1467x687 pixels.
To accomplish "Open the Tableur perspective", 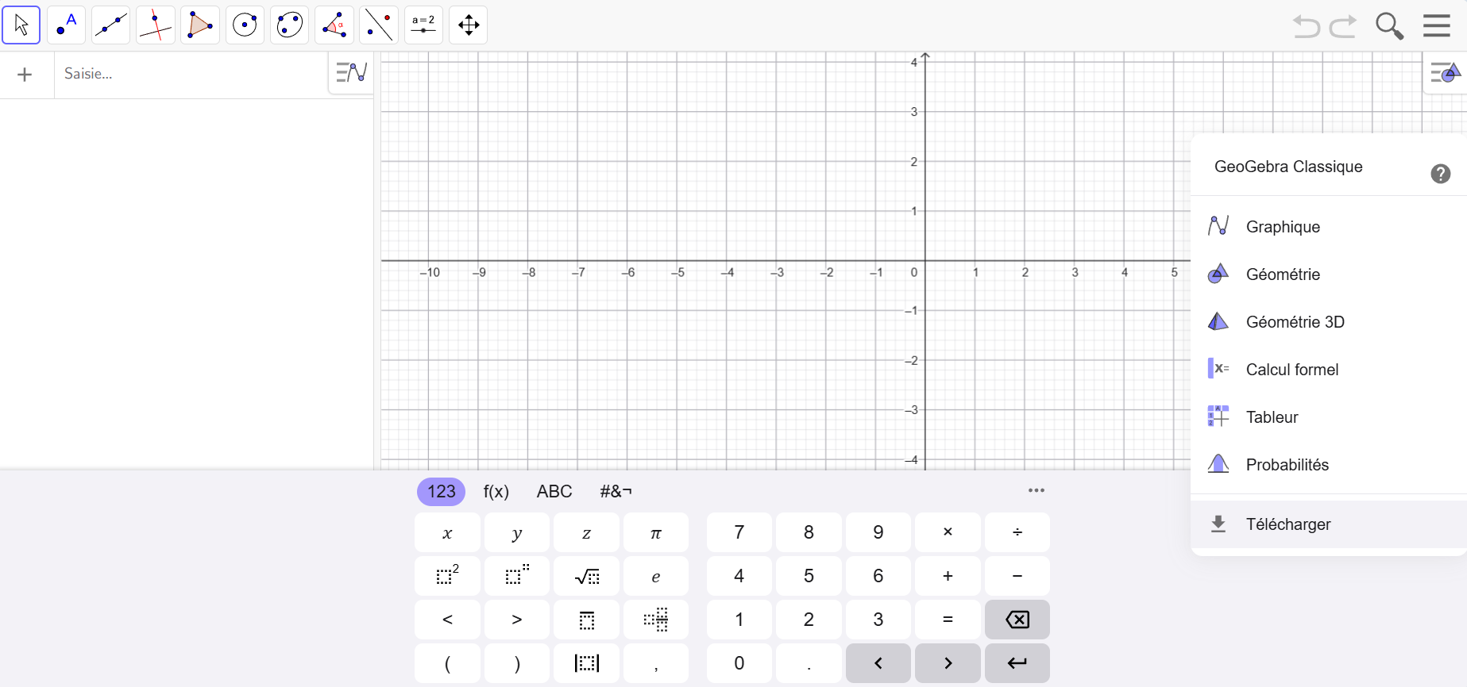I will point(1328,417).
